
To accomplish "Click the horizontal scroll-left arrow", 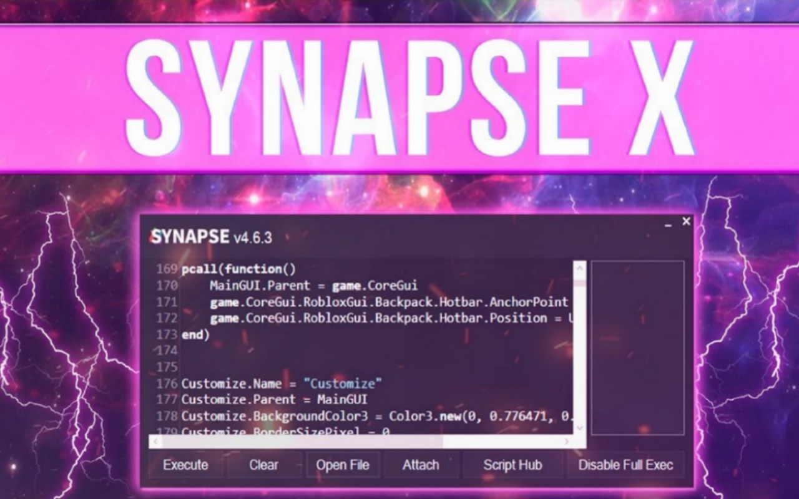I will coord(155,442).
